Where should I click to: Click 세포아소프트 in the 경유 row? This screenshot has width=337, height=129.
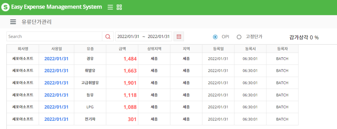(23, 59)
